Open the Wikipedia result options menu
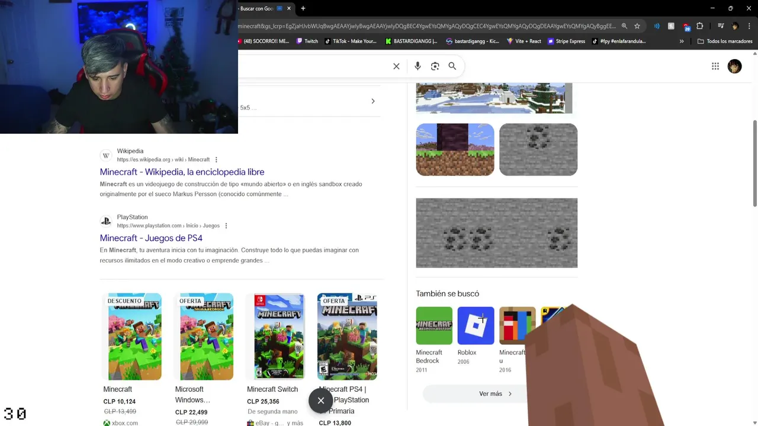Screen dimensions: 758x426 pyautogui.click(x=216, y=160)
